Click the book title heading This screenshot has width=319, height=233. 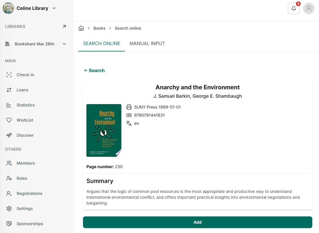(198, 87)
